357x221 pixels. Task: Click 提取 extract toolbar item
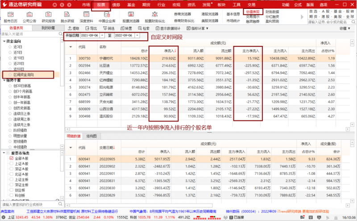[74, 29]
